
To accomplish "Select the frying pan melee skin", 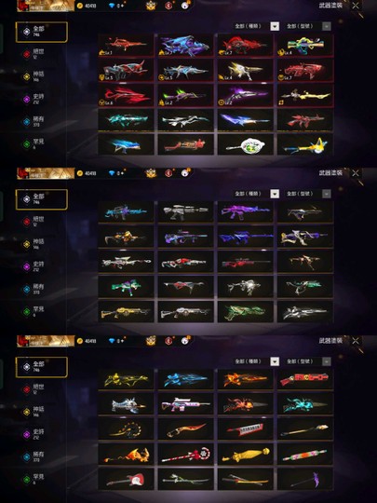I will click(246, 145).
